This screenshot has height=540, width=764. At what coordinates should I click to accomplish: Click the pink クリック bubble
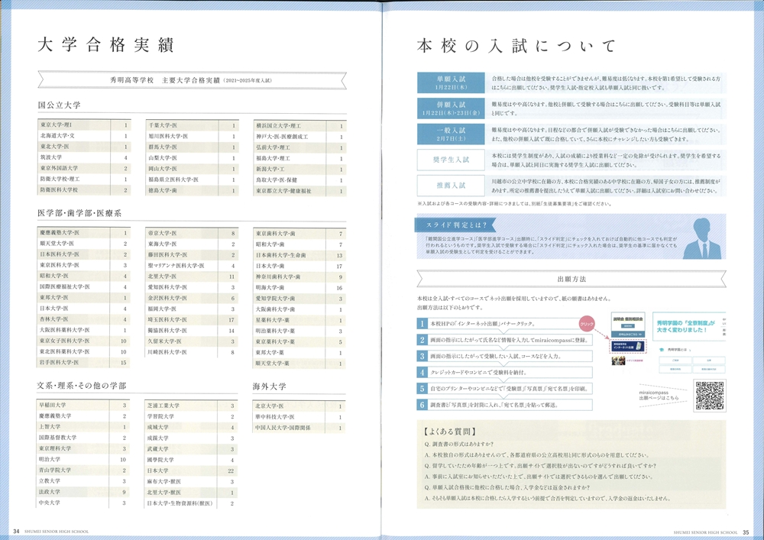tap(587, 324)
